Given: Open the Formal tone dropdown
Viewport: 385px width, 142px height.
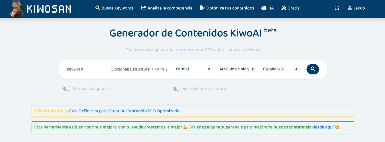Looking at the screenshot, I should [193, 69].
